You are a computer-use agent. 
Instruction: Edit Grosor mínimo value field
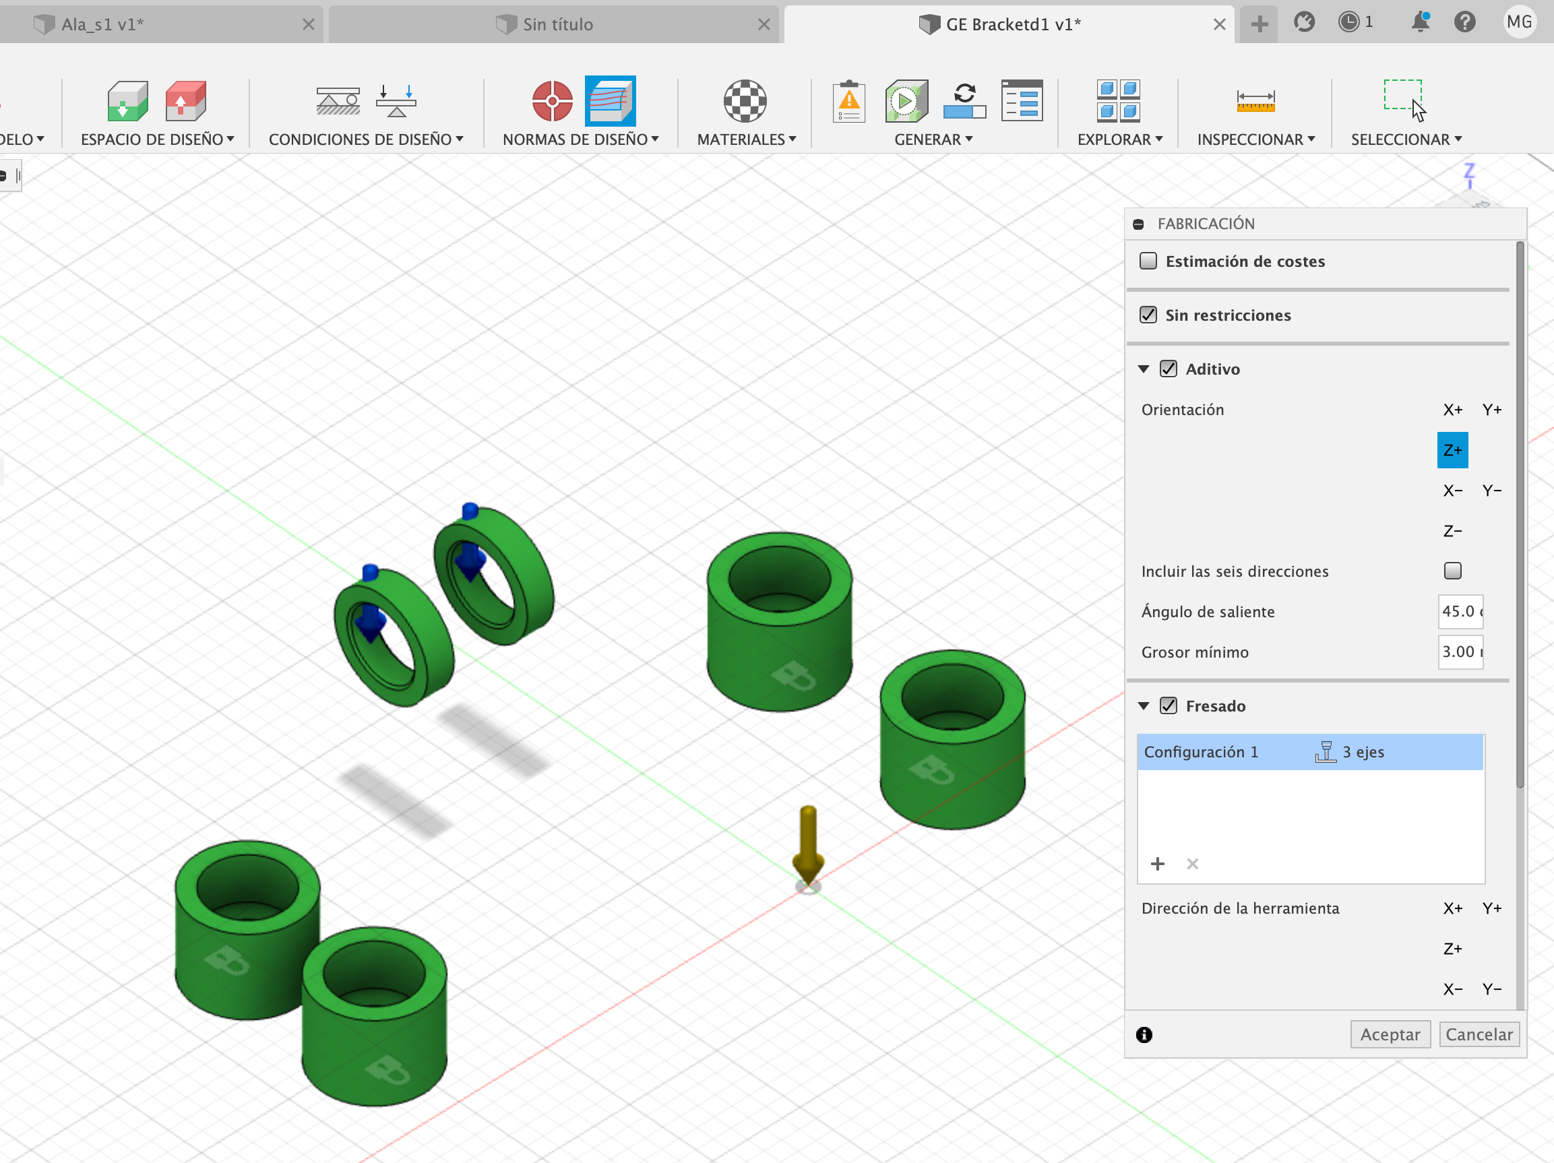pyautogui.click(x=1460, y=652)
